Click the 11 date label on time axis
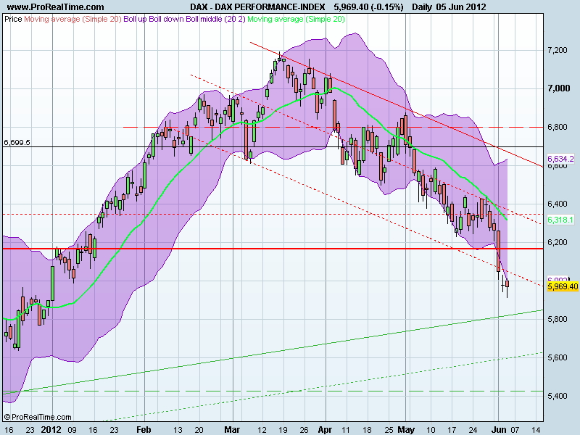This screenshot has width=580, height=435. tap(346, 430)
